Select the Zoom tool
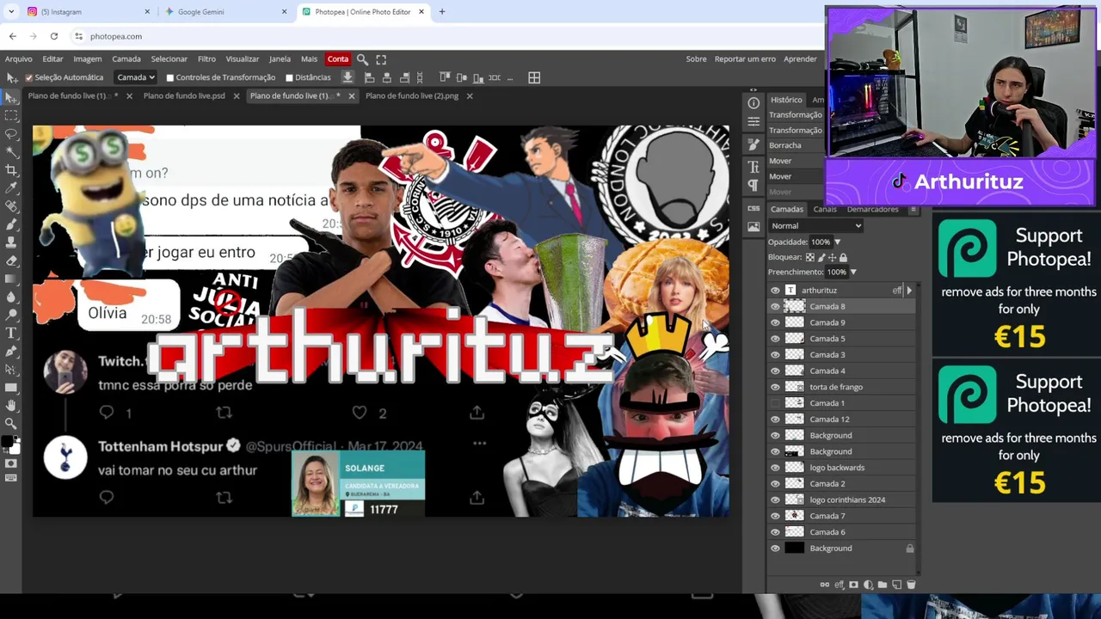Image resolution: width=1101 pixels, height=619 pixels. point(11,423)
